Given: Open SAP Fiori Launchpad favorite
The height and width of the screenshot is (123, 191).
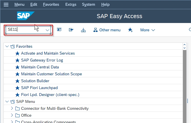Looking at the screenshot, I should (39, 88).
